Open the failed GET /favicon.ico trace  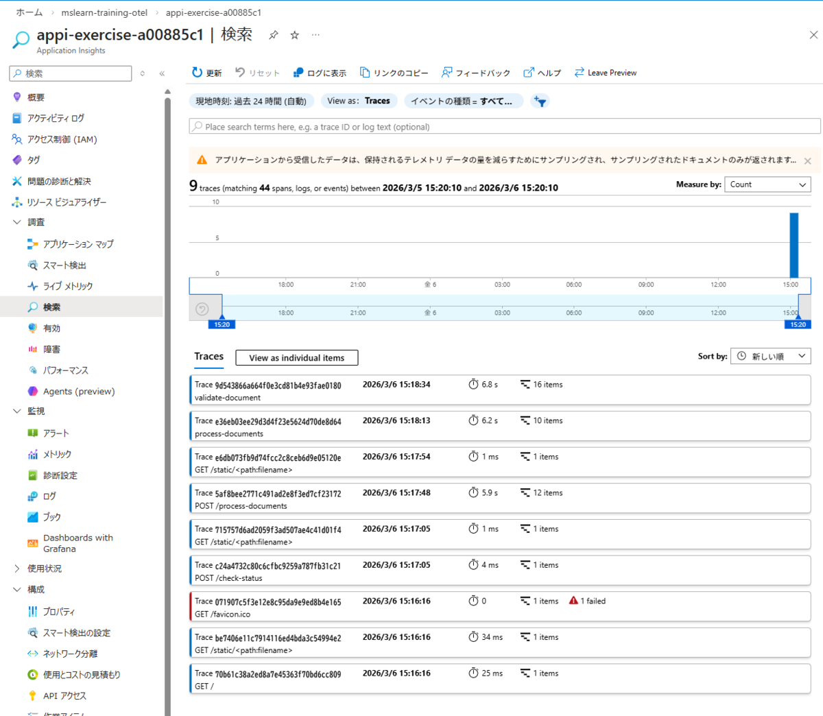500,607
